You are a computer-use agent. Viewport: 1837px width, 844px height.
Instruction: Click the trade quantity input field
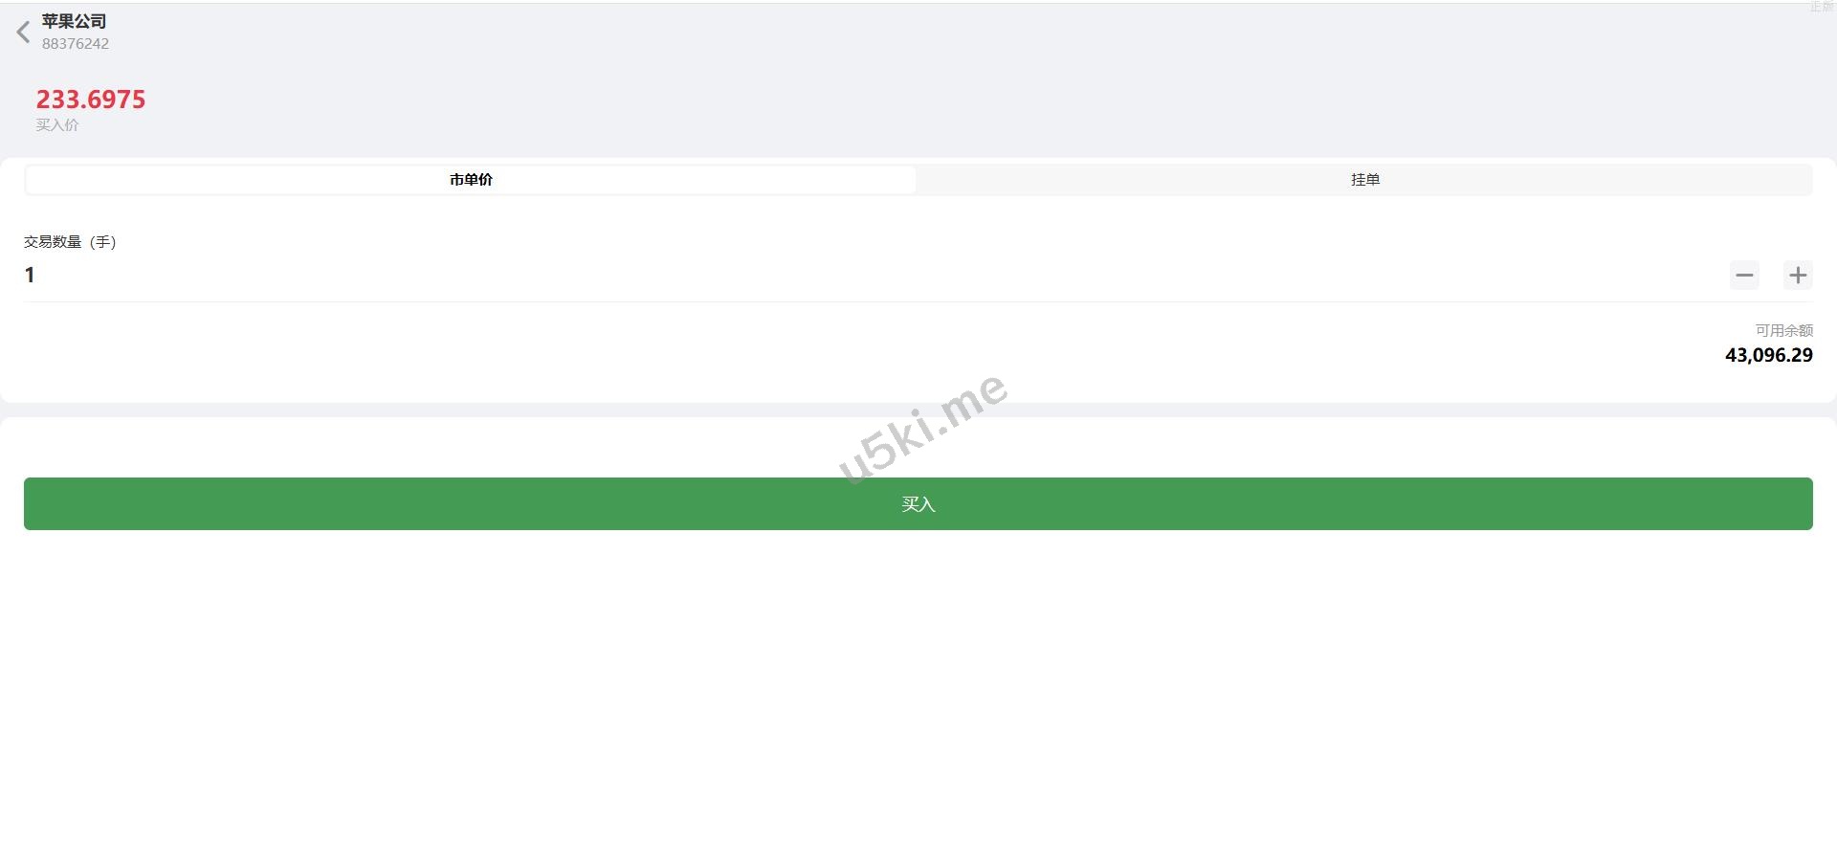click(861, 276)
